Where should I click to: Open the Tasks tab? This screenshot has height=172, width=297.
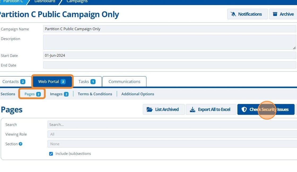87,82
